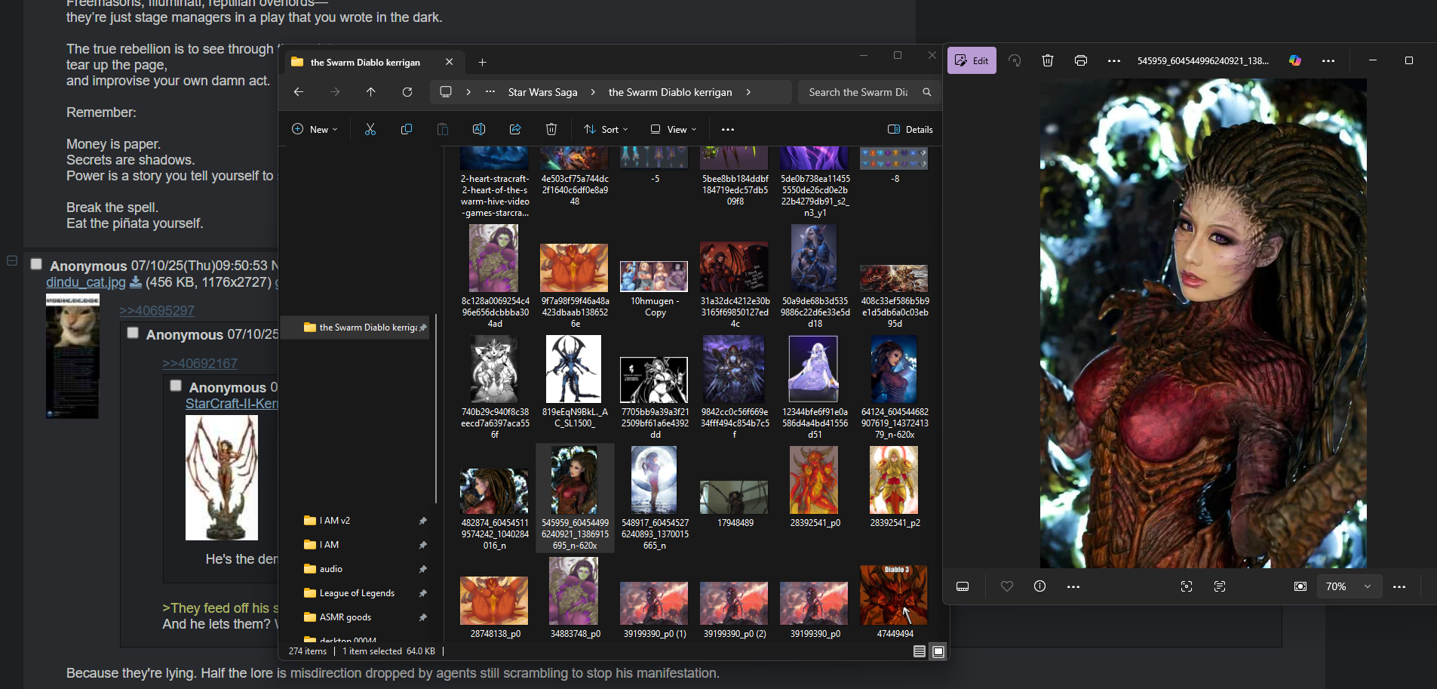Open the Sort dropdown menu
The height and width of the screenshot is (689, 1437).
coord(606,129)
